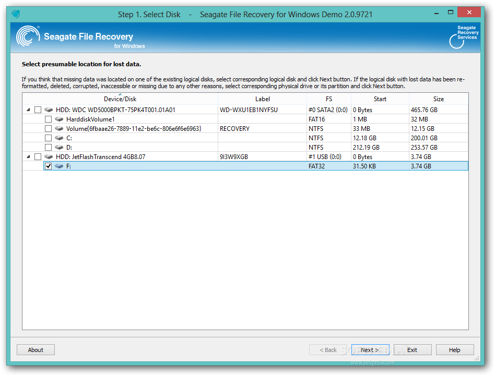Click the Device/Disk column header

(x=120, y=99)
